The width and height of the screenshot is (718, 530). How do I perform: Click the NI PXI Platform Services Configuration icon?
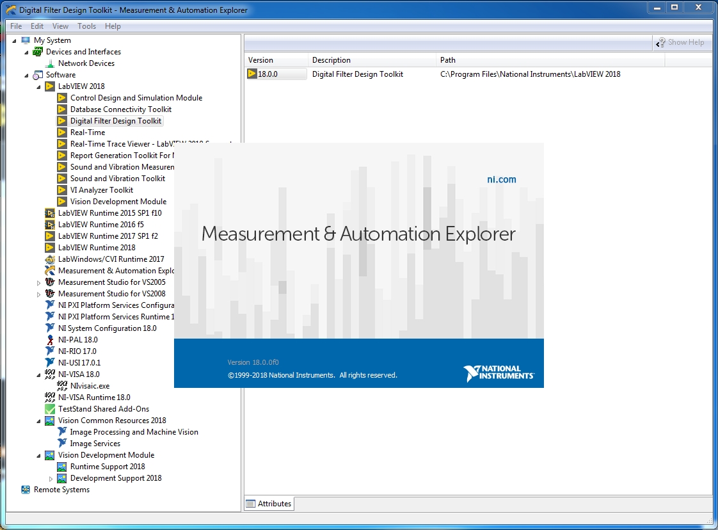click(50, 305)
